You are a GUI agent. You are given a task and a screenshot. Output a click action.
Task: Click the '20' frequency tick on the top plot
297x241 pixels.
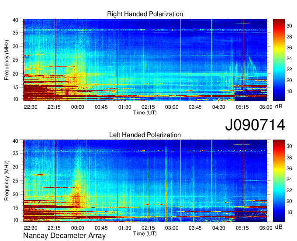[x=15, y=74]
